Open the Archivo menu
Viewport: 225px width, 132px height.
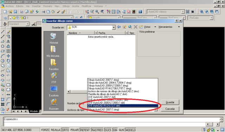pyautogui.click(x=9, y=6)
